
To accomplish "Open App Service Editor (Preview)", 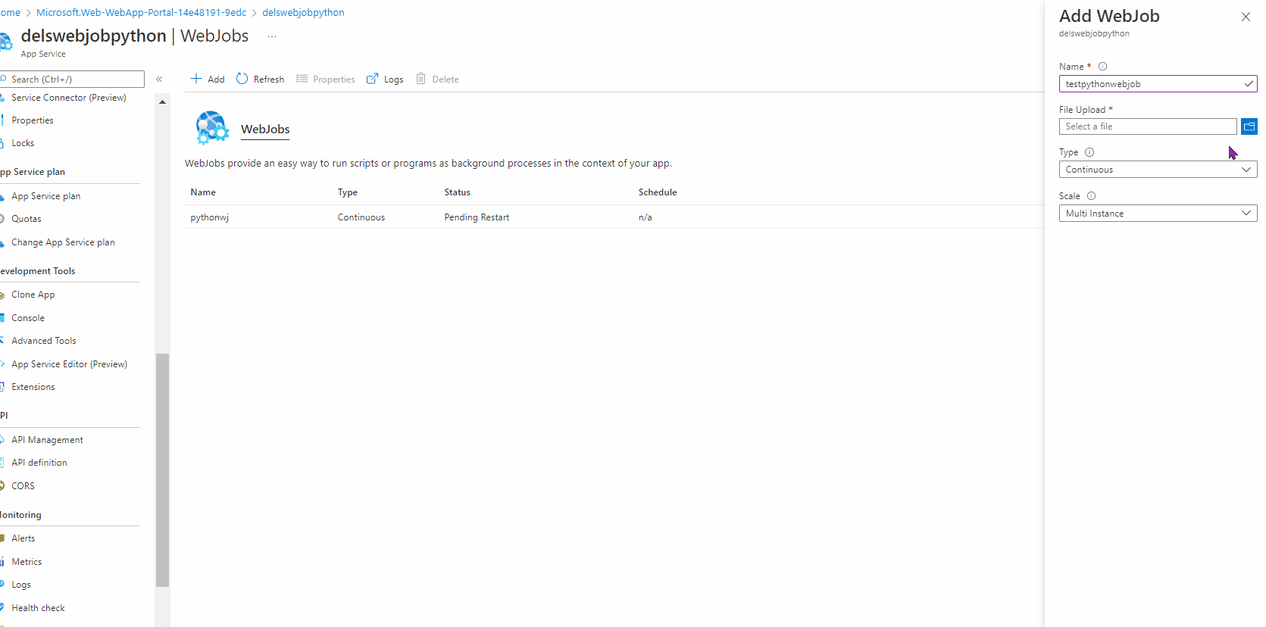I will (69, 364).
